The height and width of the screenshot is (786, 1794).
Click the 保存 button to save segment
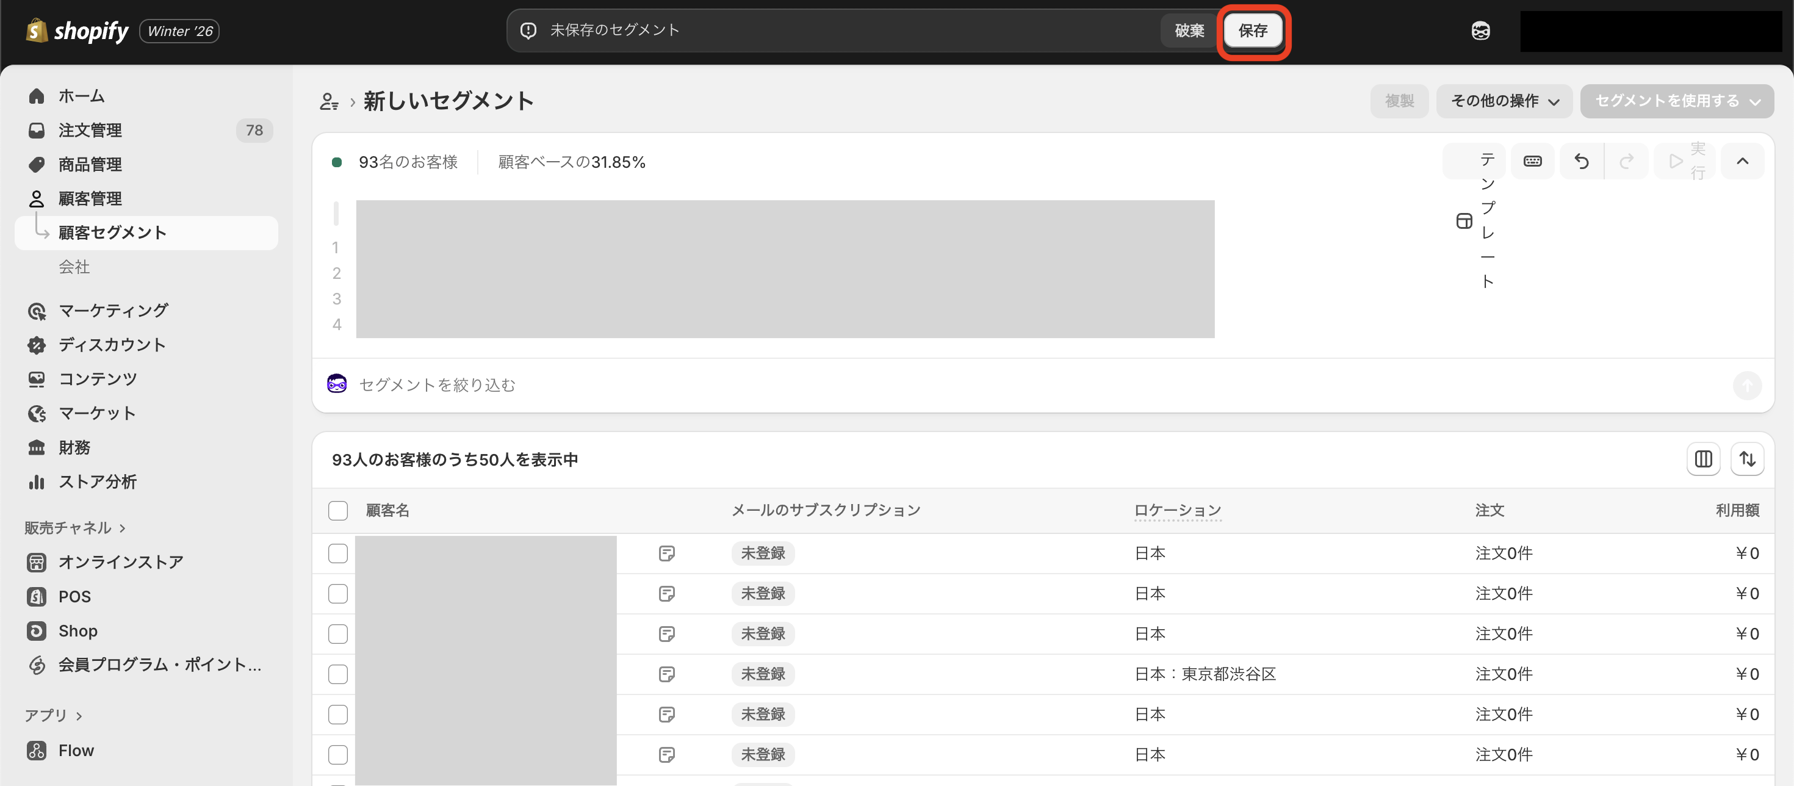(1252, 31)
